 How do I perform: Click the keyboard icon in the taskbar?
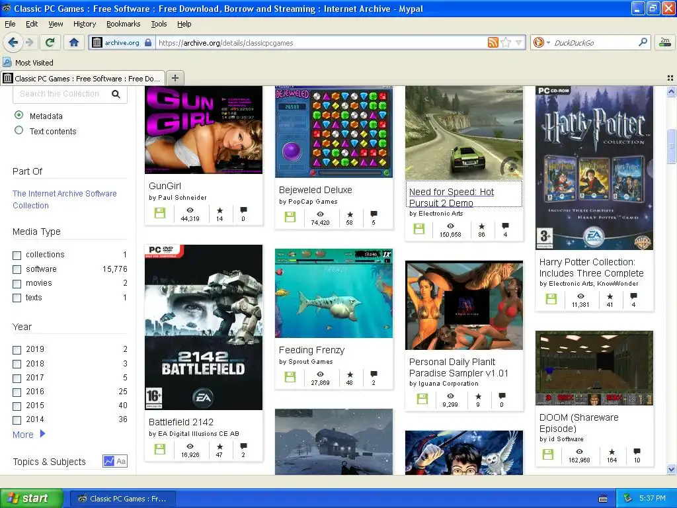(603, 499)
